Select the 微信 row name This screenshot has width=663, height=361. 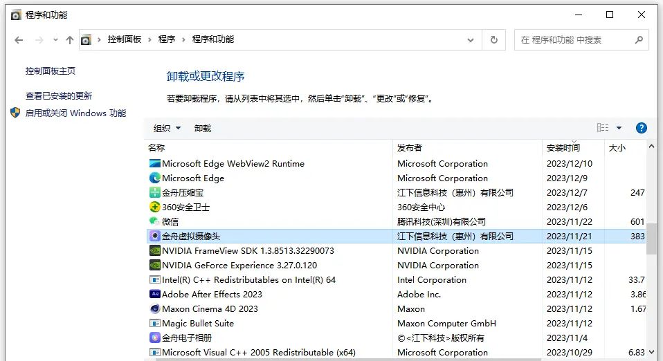click(170, 221)
